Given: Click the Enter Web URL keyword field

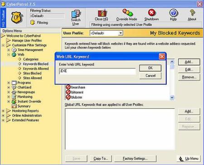Looking at the screenshot, I should pyautogui.click(x=97, y=71).
